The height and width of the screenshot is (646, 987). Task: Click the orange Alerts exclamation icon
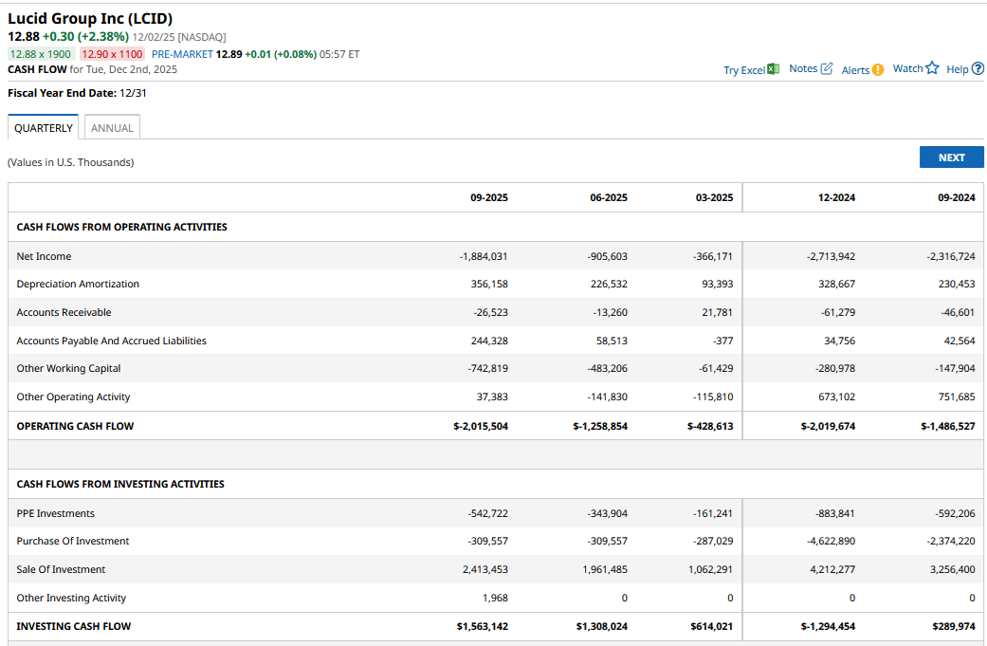878,70
